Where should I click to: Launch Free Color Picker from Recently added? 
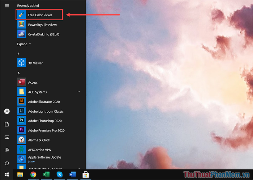pos(39,15)
